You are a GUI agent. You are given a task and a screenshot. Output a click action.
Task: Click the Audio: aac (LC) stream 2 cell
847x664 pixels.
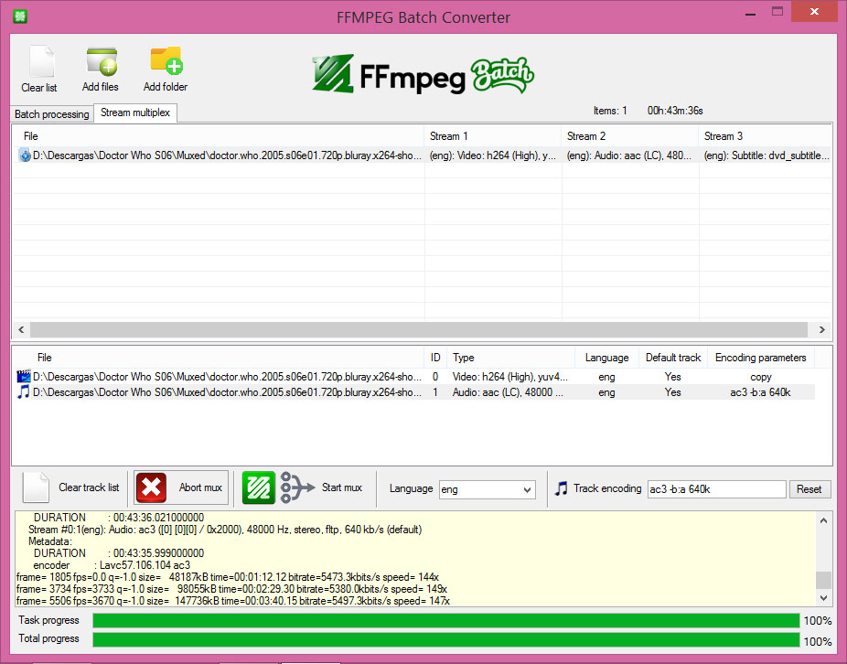(629, 155)
